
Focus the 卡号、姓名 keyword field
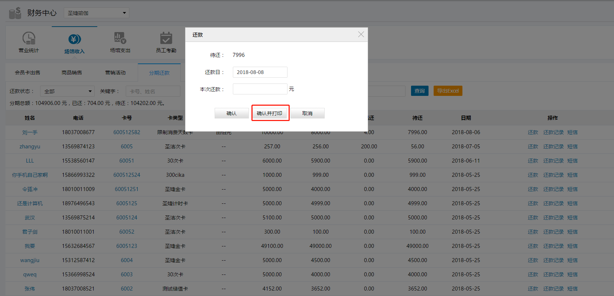pos(153,91)
